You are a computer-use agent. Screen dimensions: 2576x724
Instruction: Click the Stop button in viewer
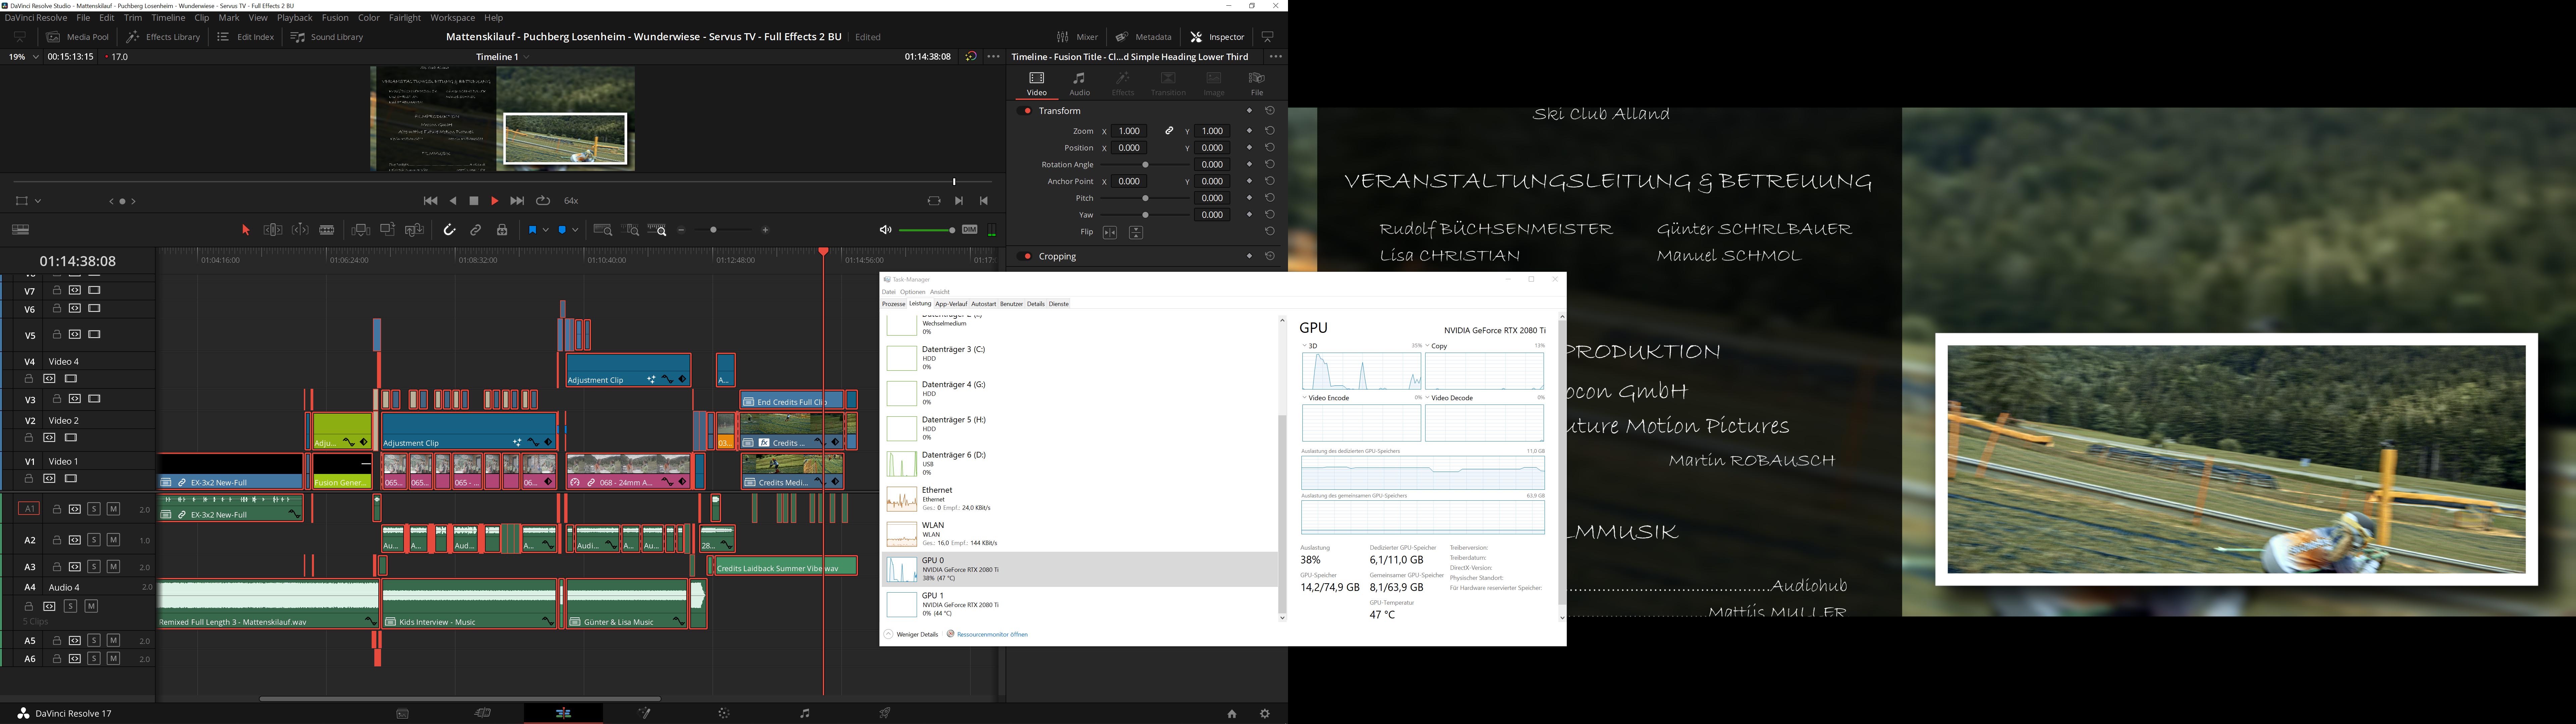point(474,201)
